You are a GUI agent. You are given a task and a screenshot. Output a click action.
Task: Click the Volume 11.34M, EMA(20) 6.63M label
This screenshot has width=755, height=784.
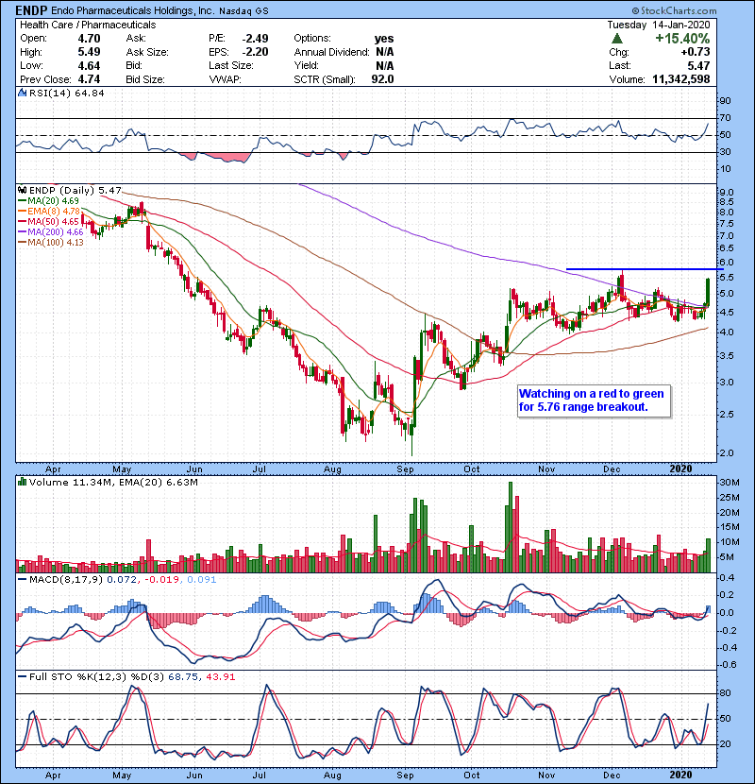point(113,482)
